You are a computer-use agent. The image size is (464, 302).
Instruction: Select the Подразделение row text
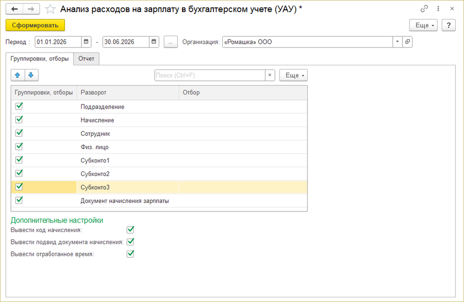pos(103,107)
